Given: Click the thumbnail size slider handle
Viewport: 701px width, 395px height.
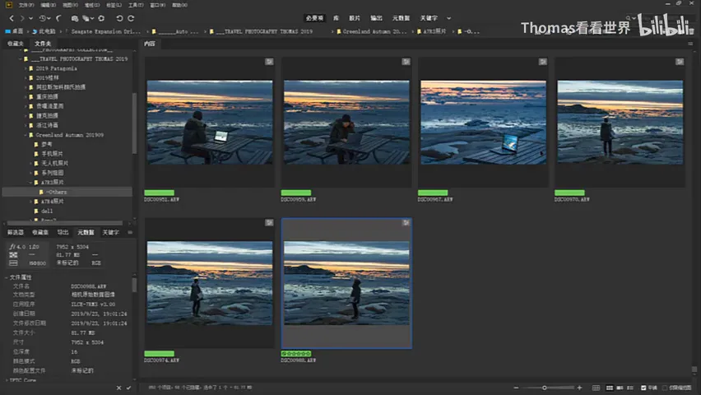Looking at the screenshot, I should point(545,388).
